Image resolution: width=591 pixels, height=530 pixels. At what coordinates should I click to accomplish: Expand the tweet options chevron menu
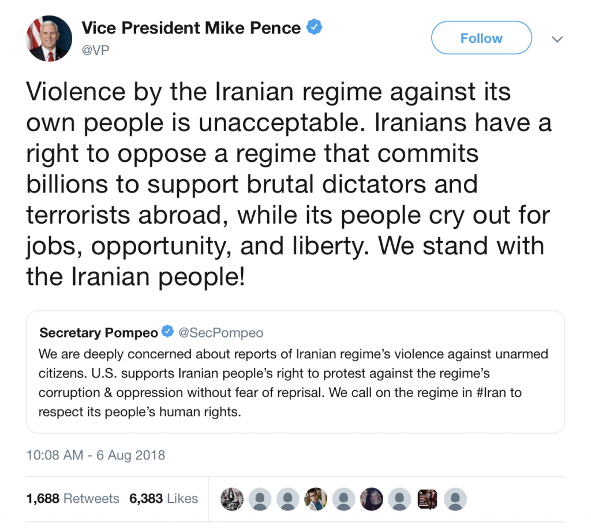click(557, 39)
